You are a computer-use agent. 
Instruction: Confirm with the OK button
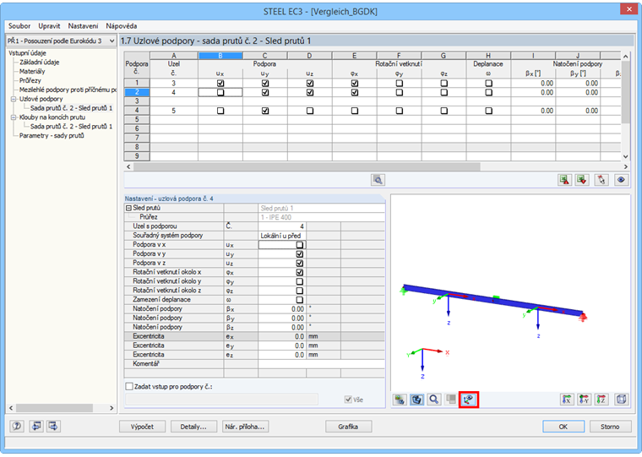pyautogui.click(x=563, y=427)
